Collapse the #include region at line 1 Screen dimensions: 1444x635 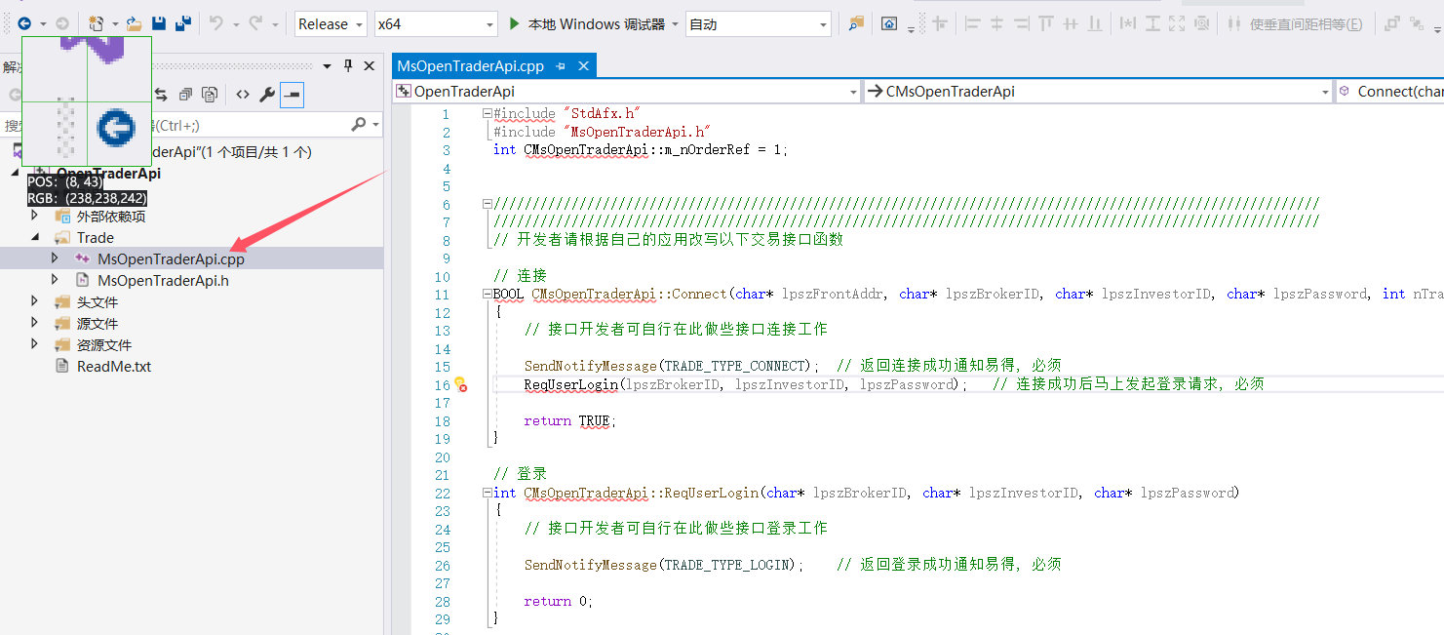pyautogui.click(x=487, y=113)
